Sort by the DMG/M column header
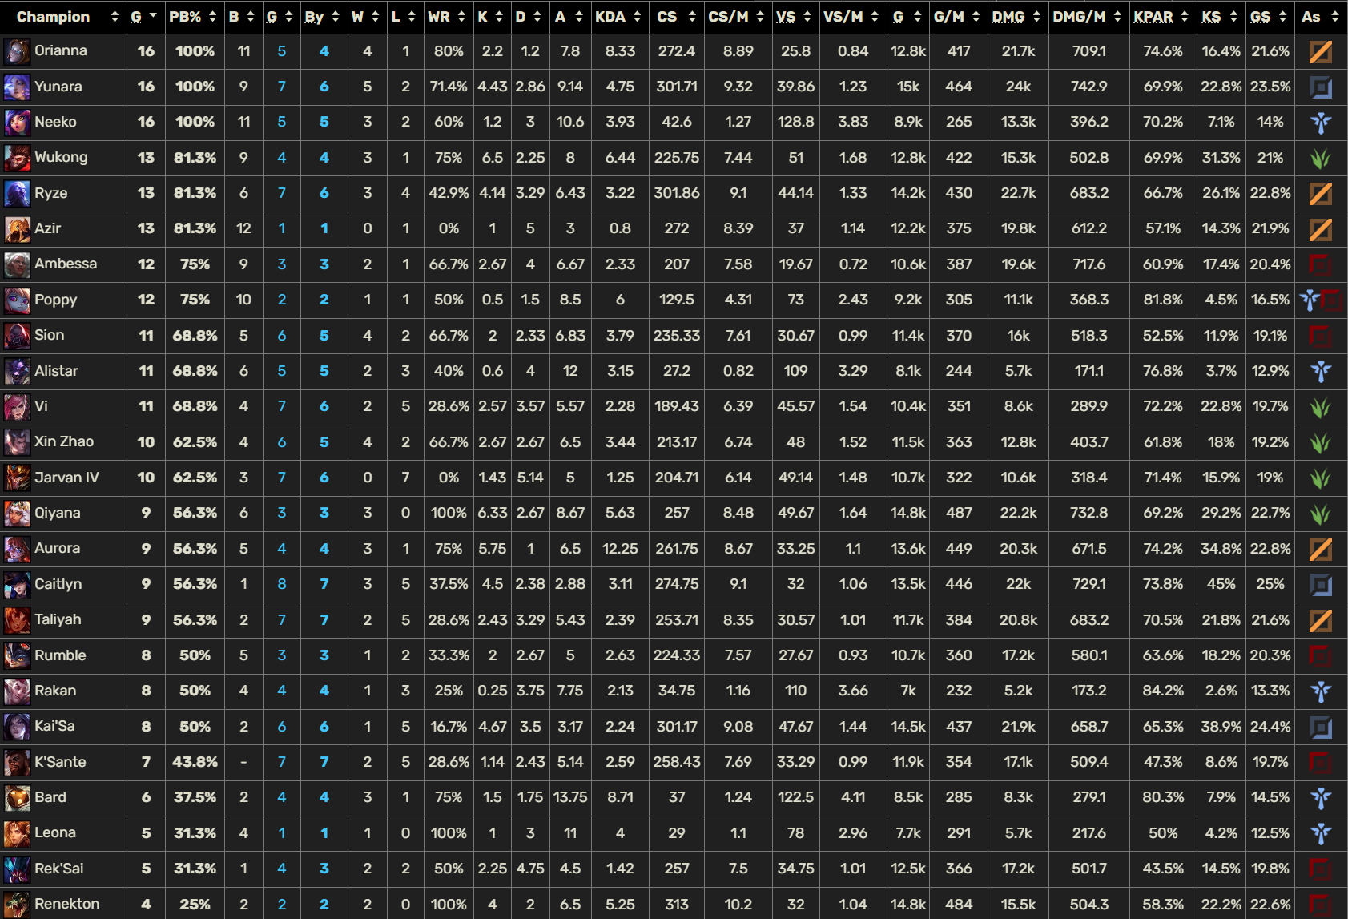The width and height of the screenshot is (1348, 919). point(1088,17)
